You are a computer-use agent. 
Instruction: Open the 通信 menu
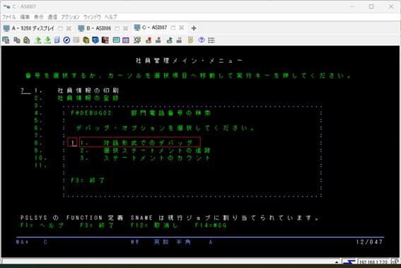point(52,17)
